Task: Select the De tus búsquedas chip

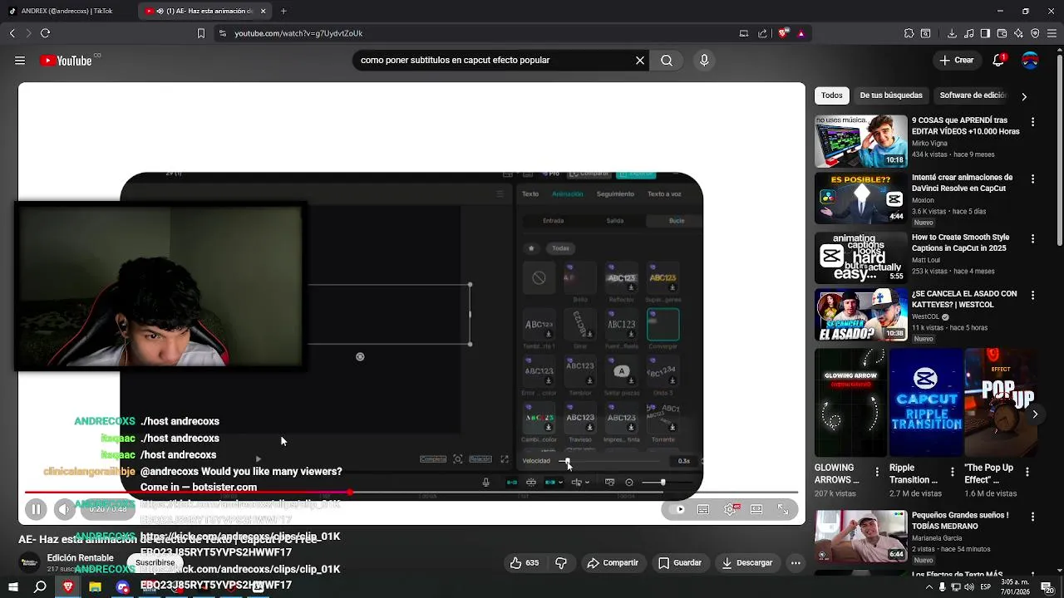Action: coord(891,96)
